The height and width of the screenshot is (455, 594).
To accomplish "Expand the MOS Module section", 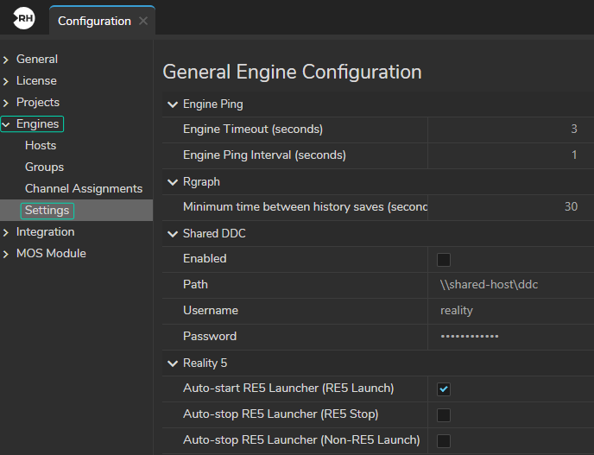I will pos(7,254).
